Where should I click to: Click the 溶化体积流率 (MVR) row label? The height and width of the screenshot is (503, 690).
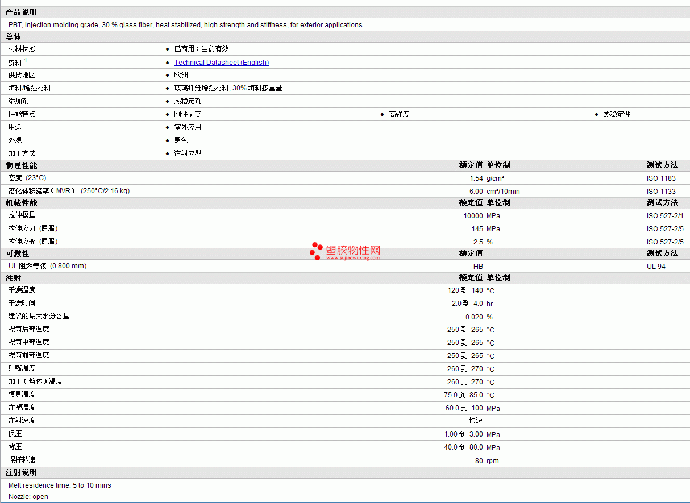[x=69, y=192]
